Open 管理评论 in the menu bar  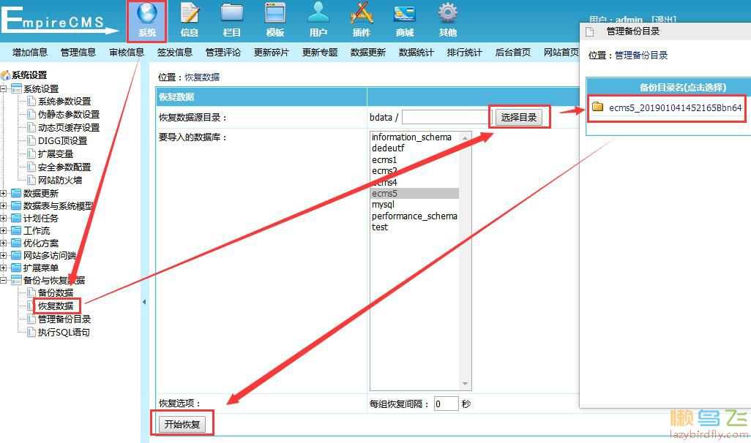pyautogui.click(x=223, y=52)
